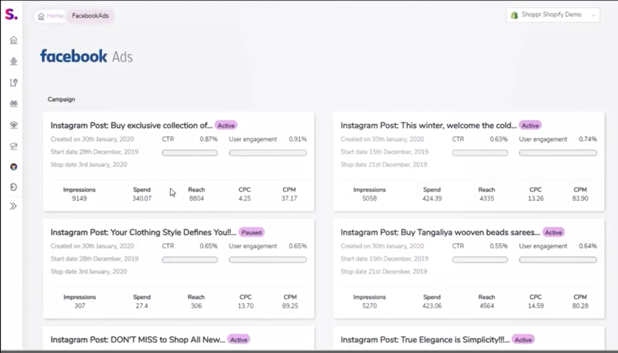Click the round user avatar in sidebar
Viewport: 618px width, 353px height.
[x=13, y=167]
